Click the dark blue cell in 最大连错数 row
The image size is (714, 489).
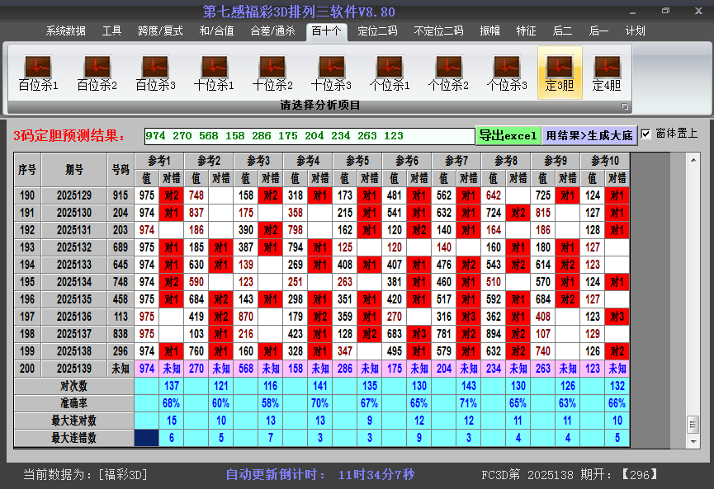point(147,438)
